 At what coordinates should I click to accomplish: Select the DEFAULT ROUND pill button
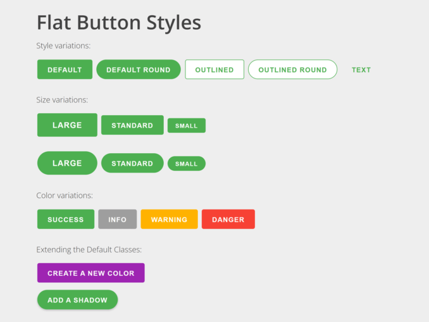click(139, 70)
